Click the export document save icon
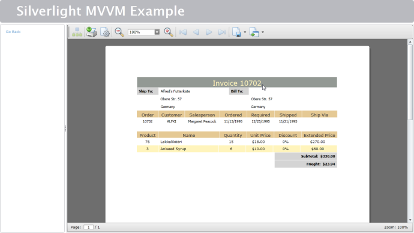 tap(236, 32)
